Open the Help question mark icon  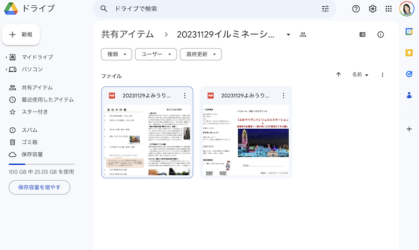(356, 9)
